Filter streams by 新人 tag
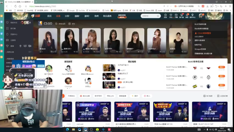 pos(147,96)
